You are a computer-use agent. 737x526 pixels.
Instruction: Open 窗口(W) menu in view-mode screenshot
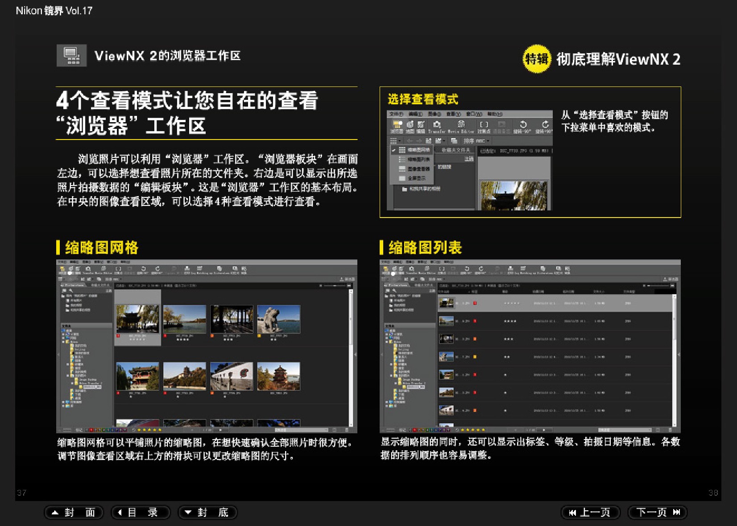tap(474, 114)
